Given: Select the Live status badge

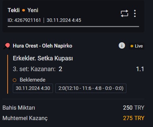Looking at the screenshot, I should coord(136,46).
